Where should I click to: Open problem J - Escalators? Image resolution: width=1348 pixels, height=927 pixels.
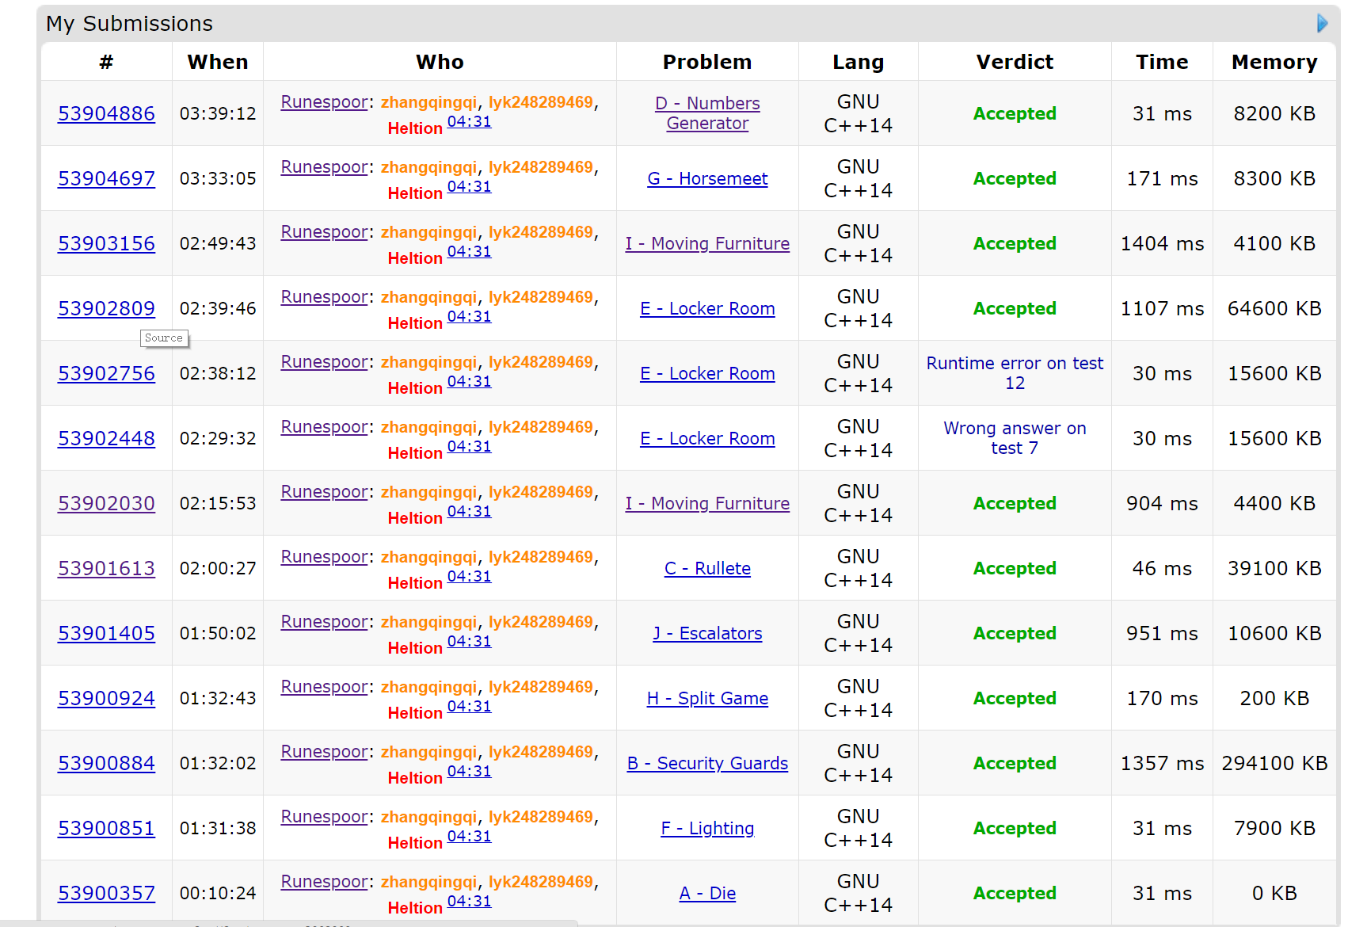pos(707,634)
